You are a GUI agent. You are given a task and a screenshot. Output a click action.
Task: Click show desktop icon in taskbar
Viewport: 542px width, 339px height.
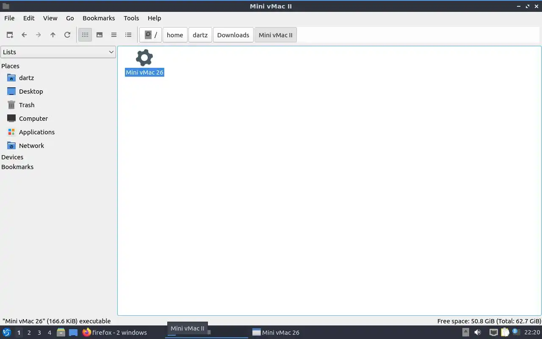click(x=73, y=333)
